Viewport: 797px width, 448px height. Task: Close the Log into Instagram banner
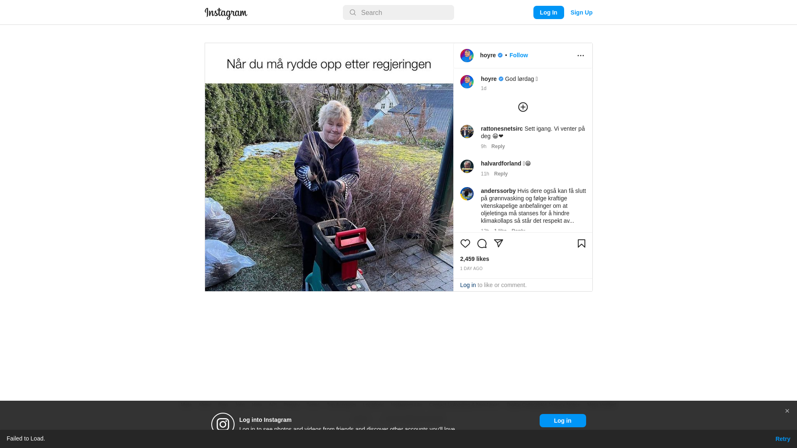[787, 411]
